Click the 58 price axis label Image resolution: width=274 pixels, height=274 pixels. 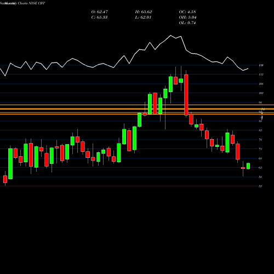coord(260,177)
